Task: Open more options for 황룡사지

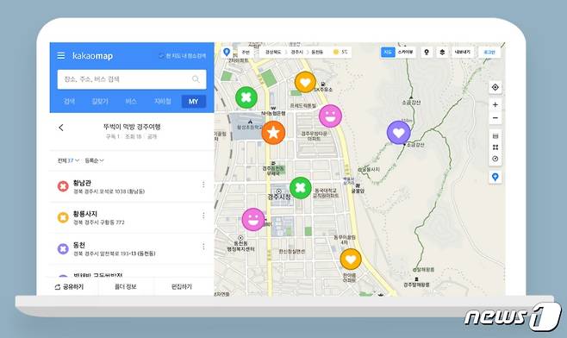Action: pos(203,216)
